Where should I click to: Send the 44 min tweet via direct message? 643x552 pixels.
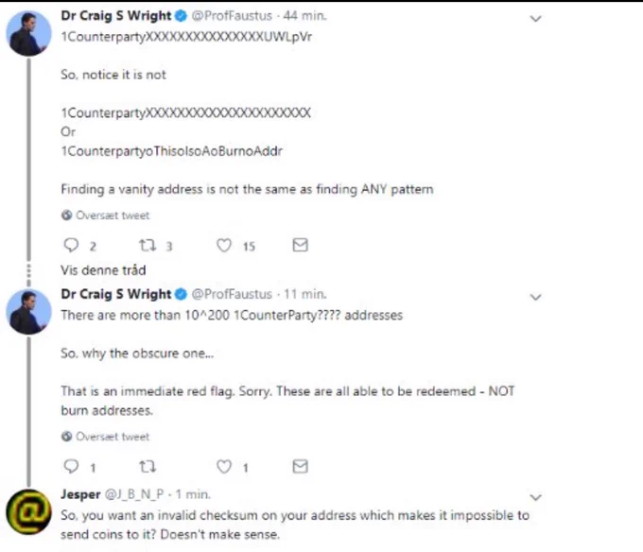(x=300, y=245)
